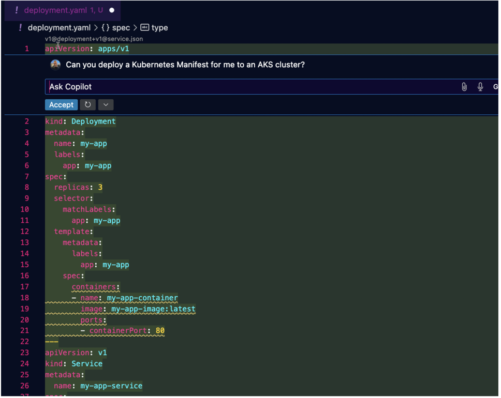Click the text 'matchLabels:'

(x=89, y=210)
